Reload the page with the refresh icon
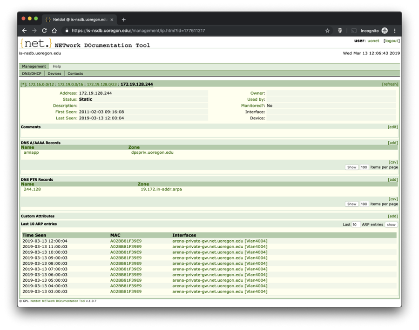 44,31
